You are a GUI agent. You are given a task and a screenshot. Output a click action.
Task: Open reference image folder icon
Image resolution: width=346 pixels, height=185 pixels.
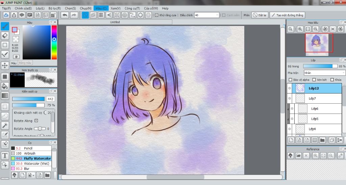(298, 155)
